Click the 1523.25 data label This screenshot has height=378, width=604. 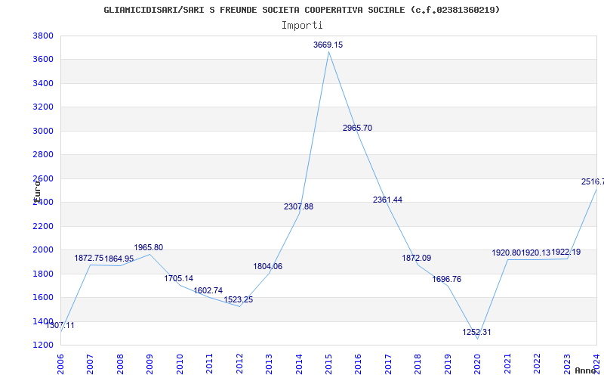pyautogui.click(x=239, y=299)
